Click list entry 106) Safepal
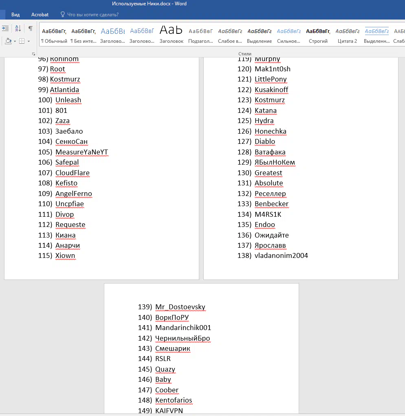The height and width of the screenshot is (416, 405). 58,163
